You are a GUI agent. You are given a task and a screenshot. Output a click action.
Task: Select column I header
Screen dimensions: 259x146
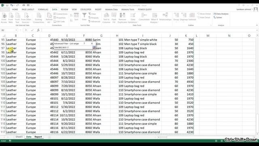(x=142, y=36)
